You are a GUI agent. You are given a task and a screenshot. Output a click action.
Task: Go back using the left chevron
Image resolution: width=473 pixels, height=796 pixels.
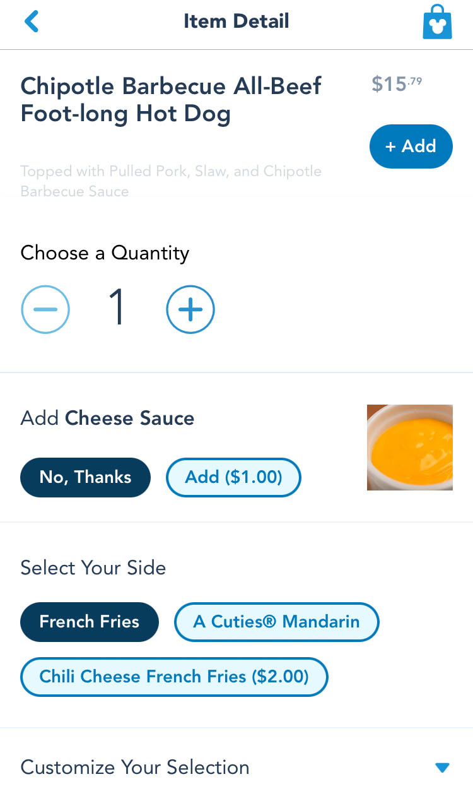[32, 21]
